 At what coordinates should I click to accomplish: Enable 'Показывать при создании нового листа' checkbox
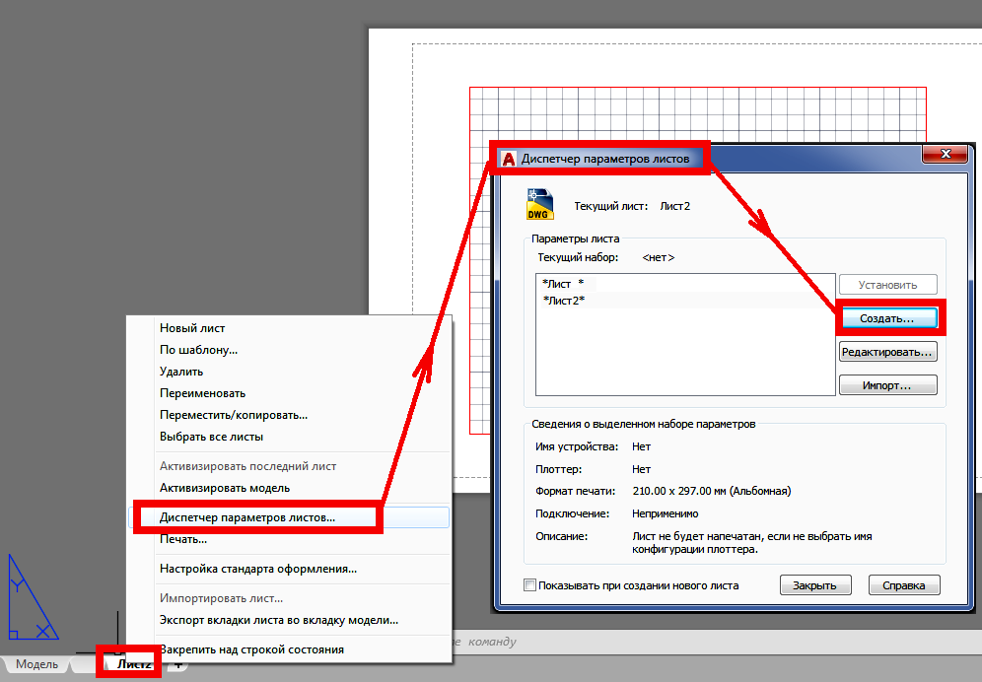pos(530,585)
